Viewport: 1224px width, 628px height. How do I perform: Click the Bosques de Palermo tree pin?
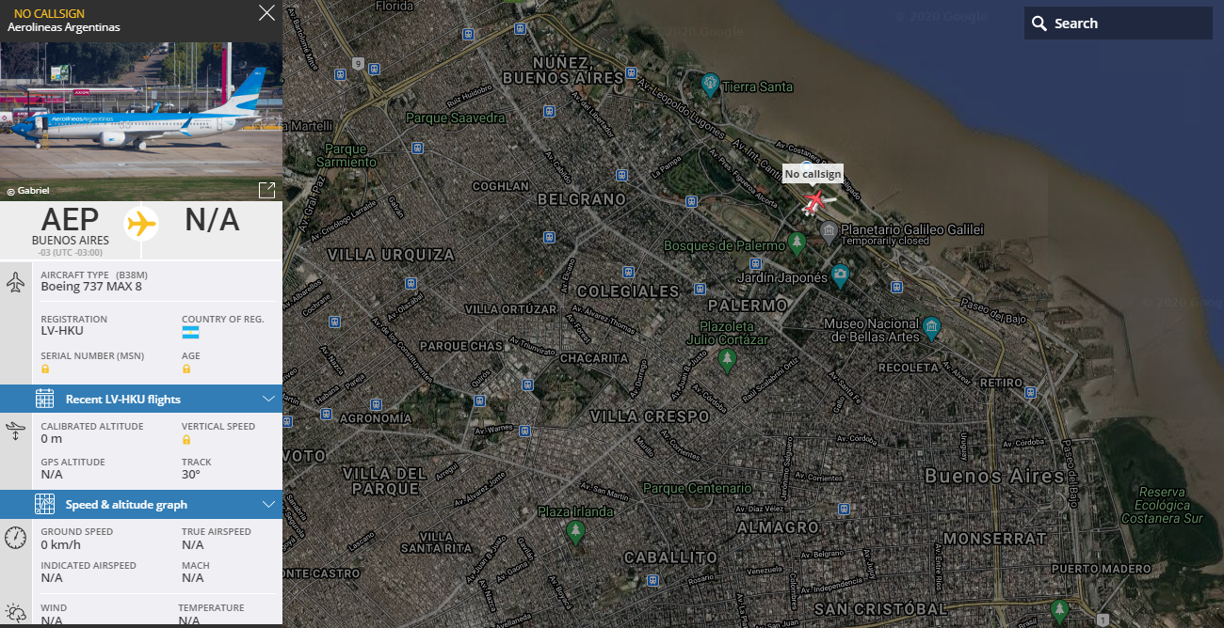(797, 243)
